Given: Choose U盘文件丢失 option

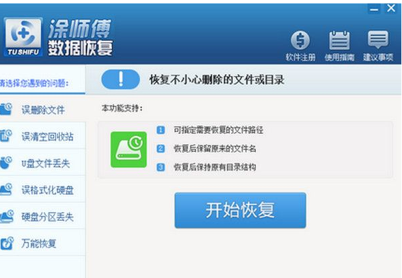Looking at the screenshot, I should click(42, 163).
